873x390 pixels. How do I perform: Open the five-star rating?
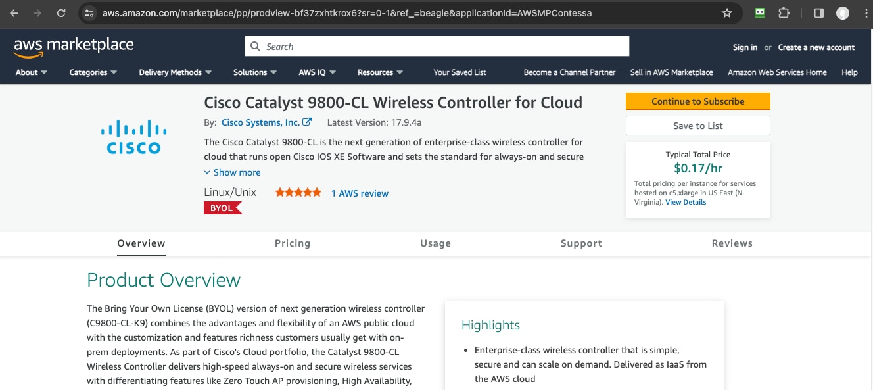[298, 193]
